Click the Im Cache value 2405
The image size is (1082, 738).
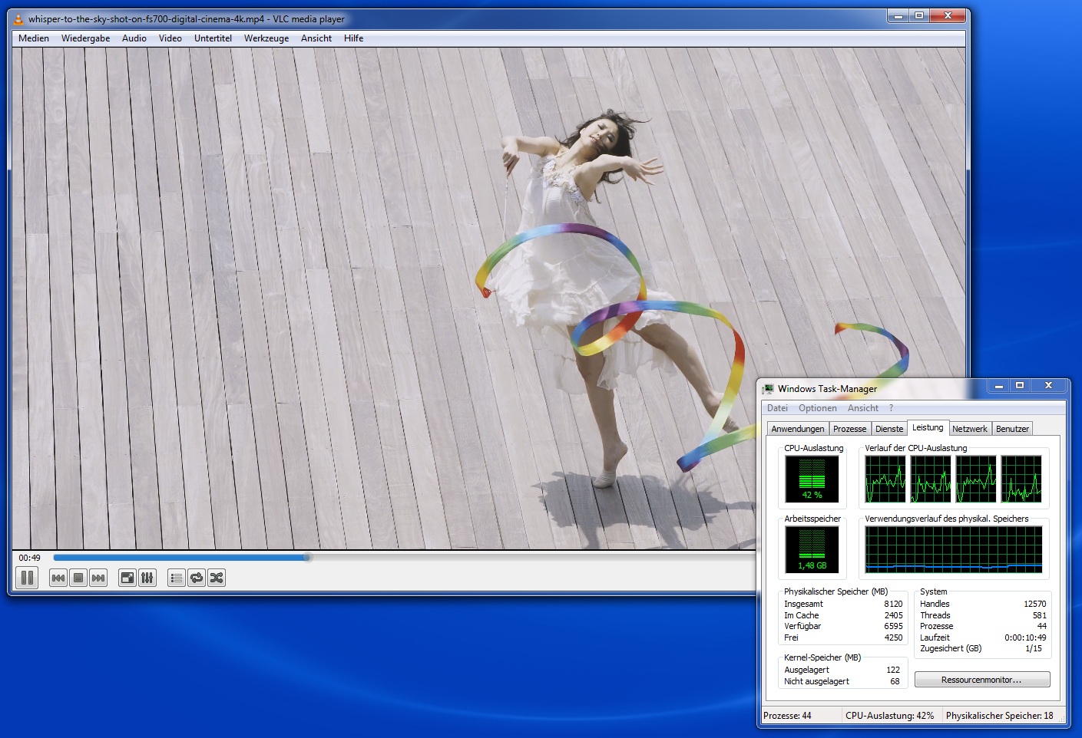pyautogui.click(x=893, y=615)
